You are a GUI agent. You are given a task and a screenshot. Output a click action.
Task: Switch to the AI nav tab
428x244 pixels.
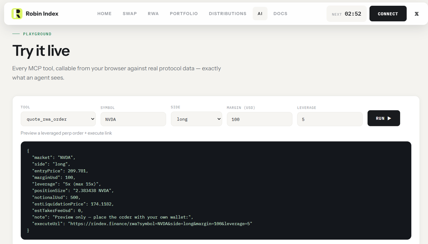(260, 14)
